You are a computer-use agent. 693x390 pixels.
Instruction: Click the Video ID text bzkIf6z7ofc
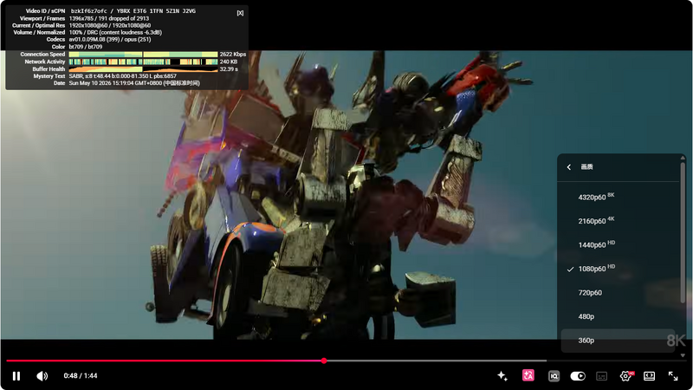(89, 11)
